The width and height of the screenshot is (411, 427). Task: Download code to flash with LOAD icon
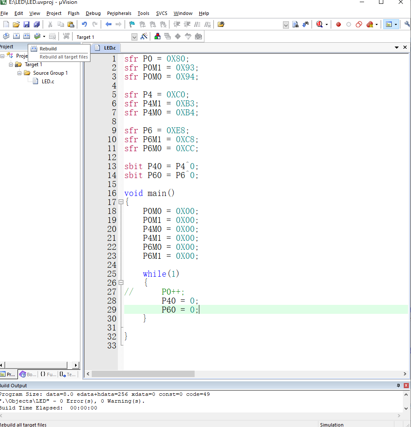coord(66,36)
